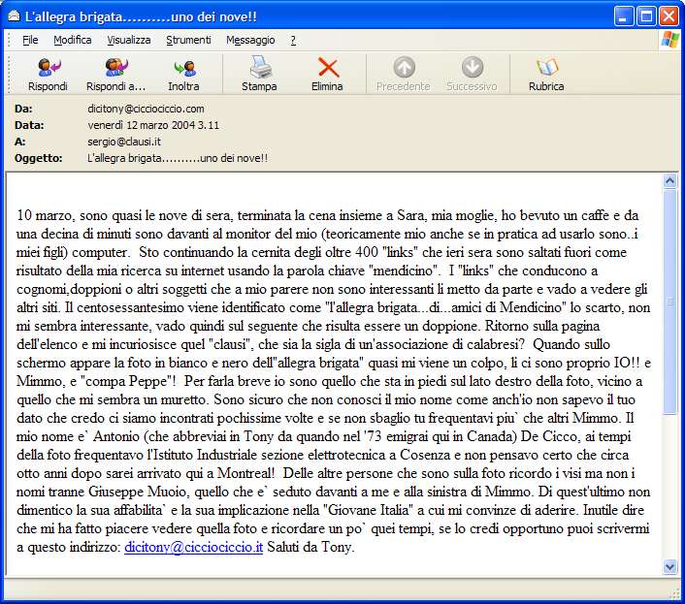Click the vertical scrollbar thumb
Viewport: 685px width, 604px height.
669,302
